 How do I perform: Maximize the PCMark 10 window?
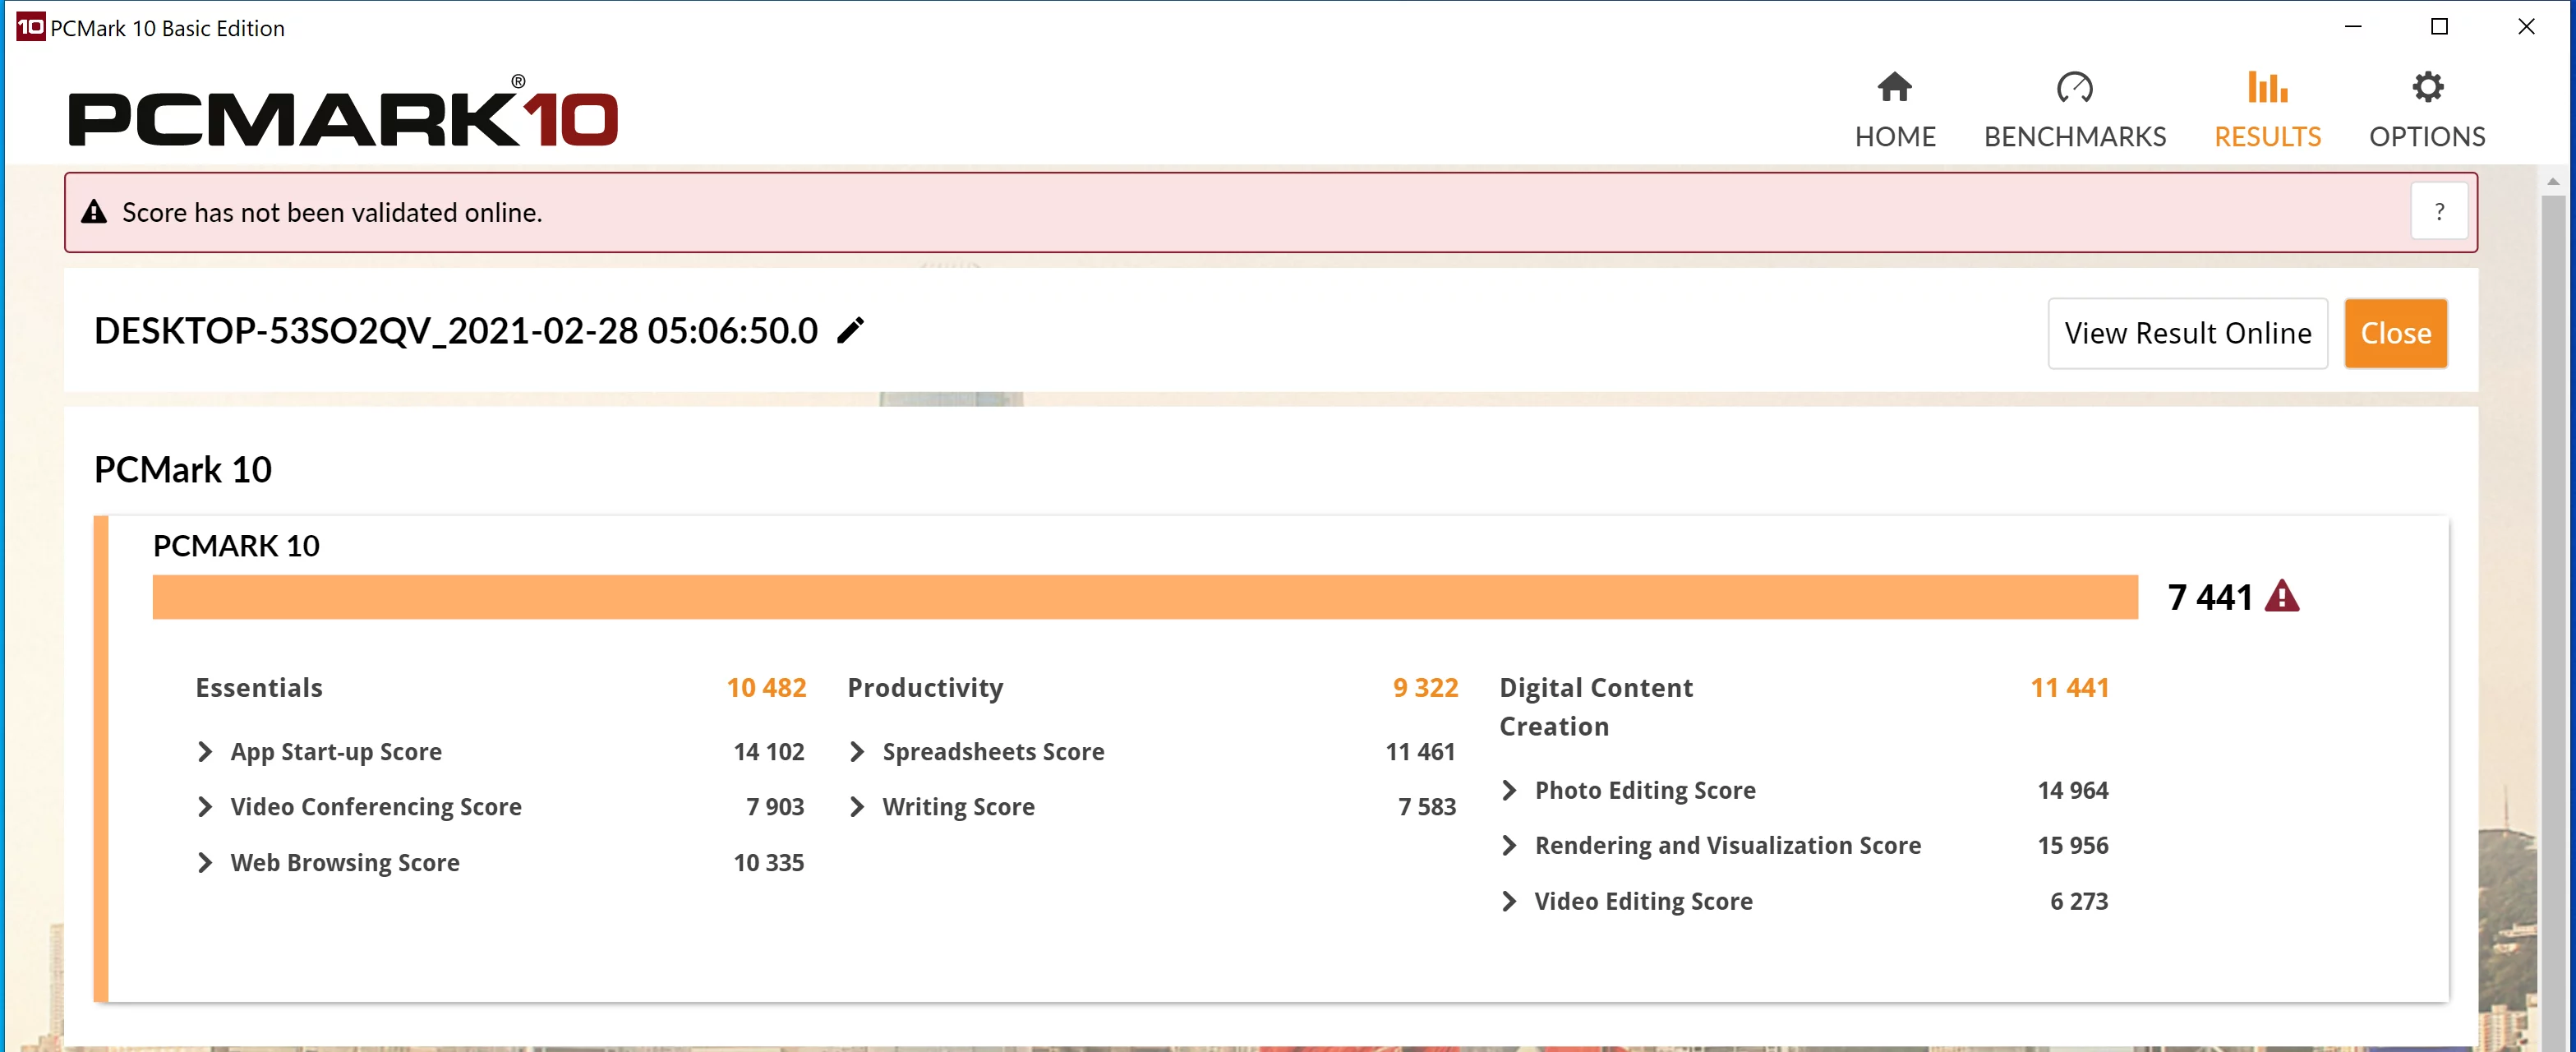[x=2439, y=27]
